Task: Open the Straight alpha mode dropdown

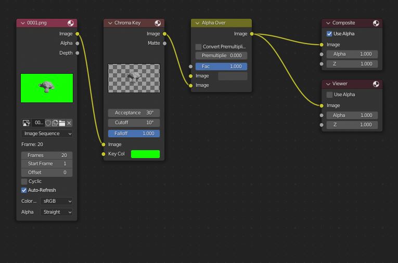Action: point(56,212)
